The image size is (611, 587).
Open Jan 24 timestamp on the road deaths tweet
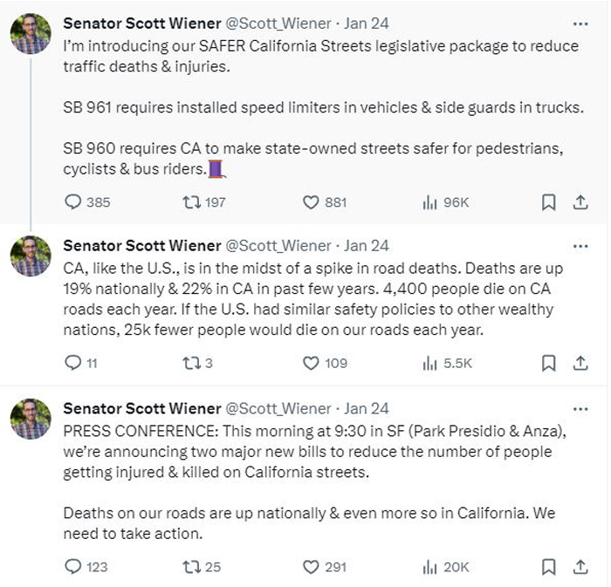pyautogui.click(x=367, y=246)
